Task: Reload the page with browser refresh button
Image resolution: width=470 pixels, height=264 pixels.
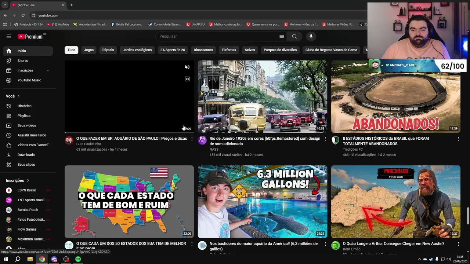Action: pyautogui.click(x=23, y=15)
